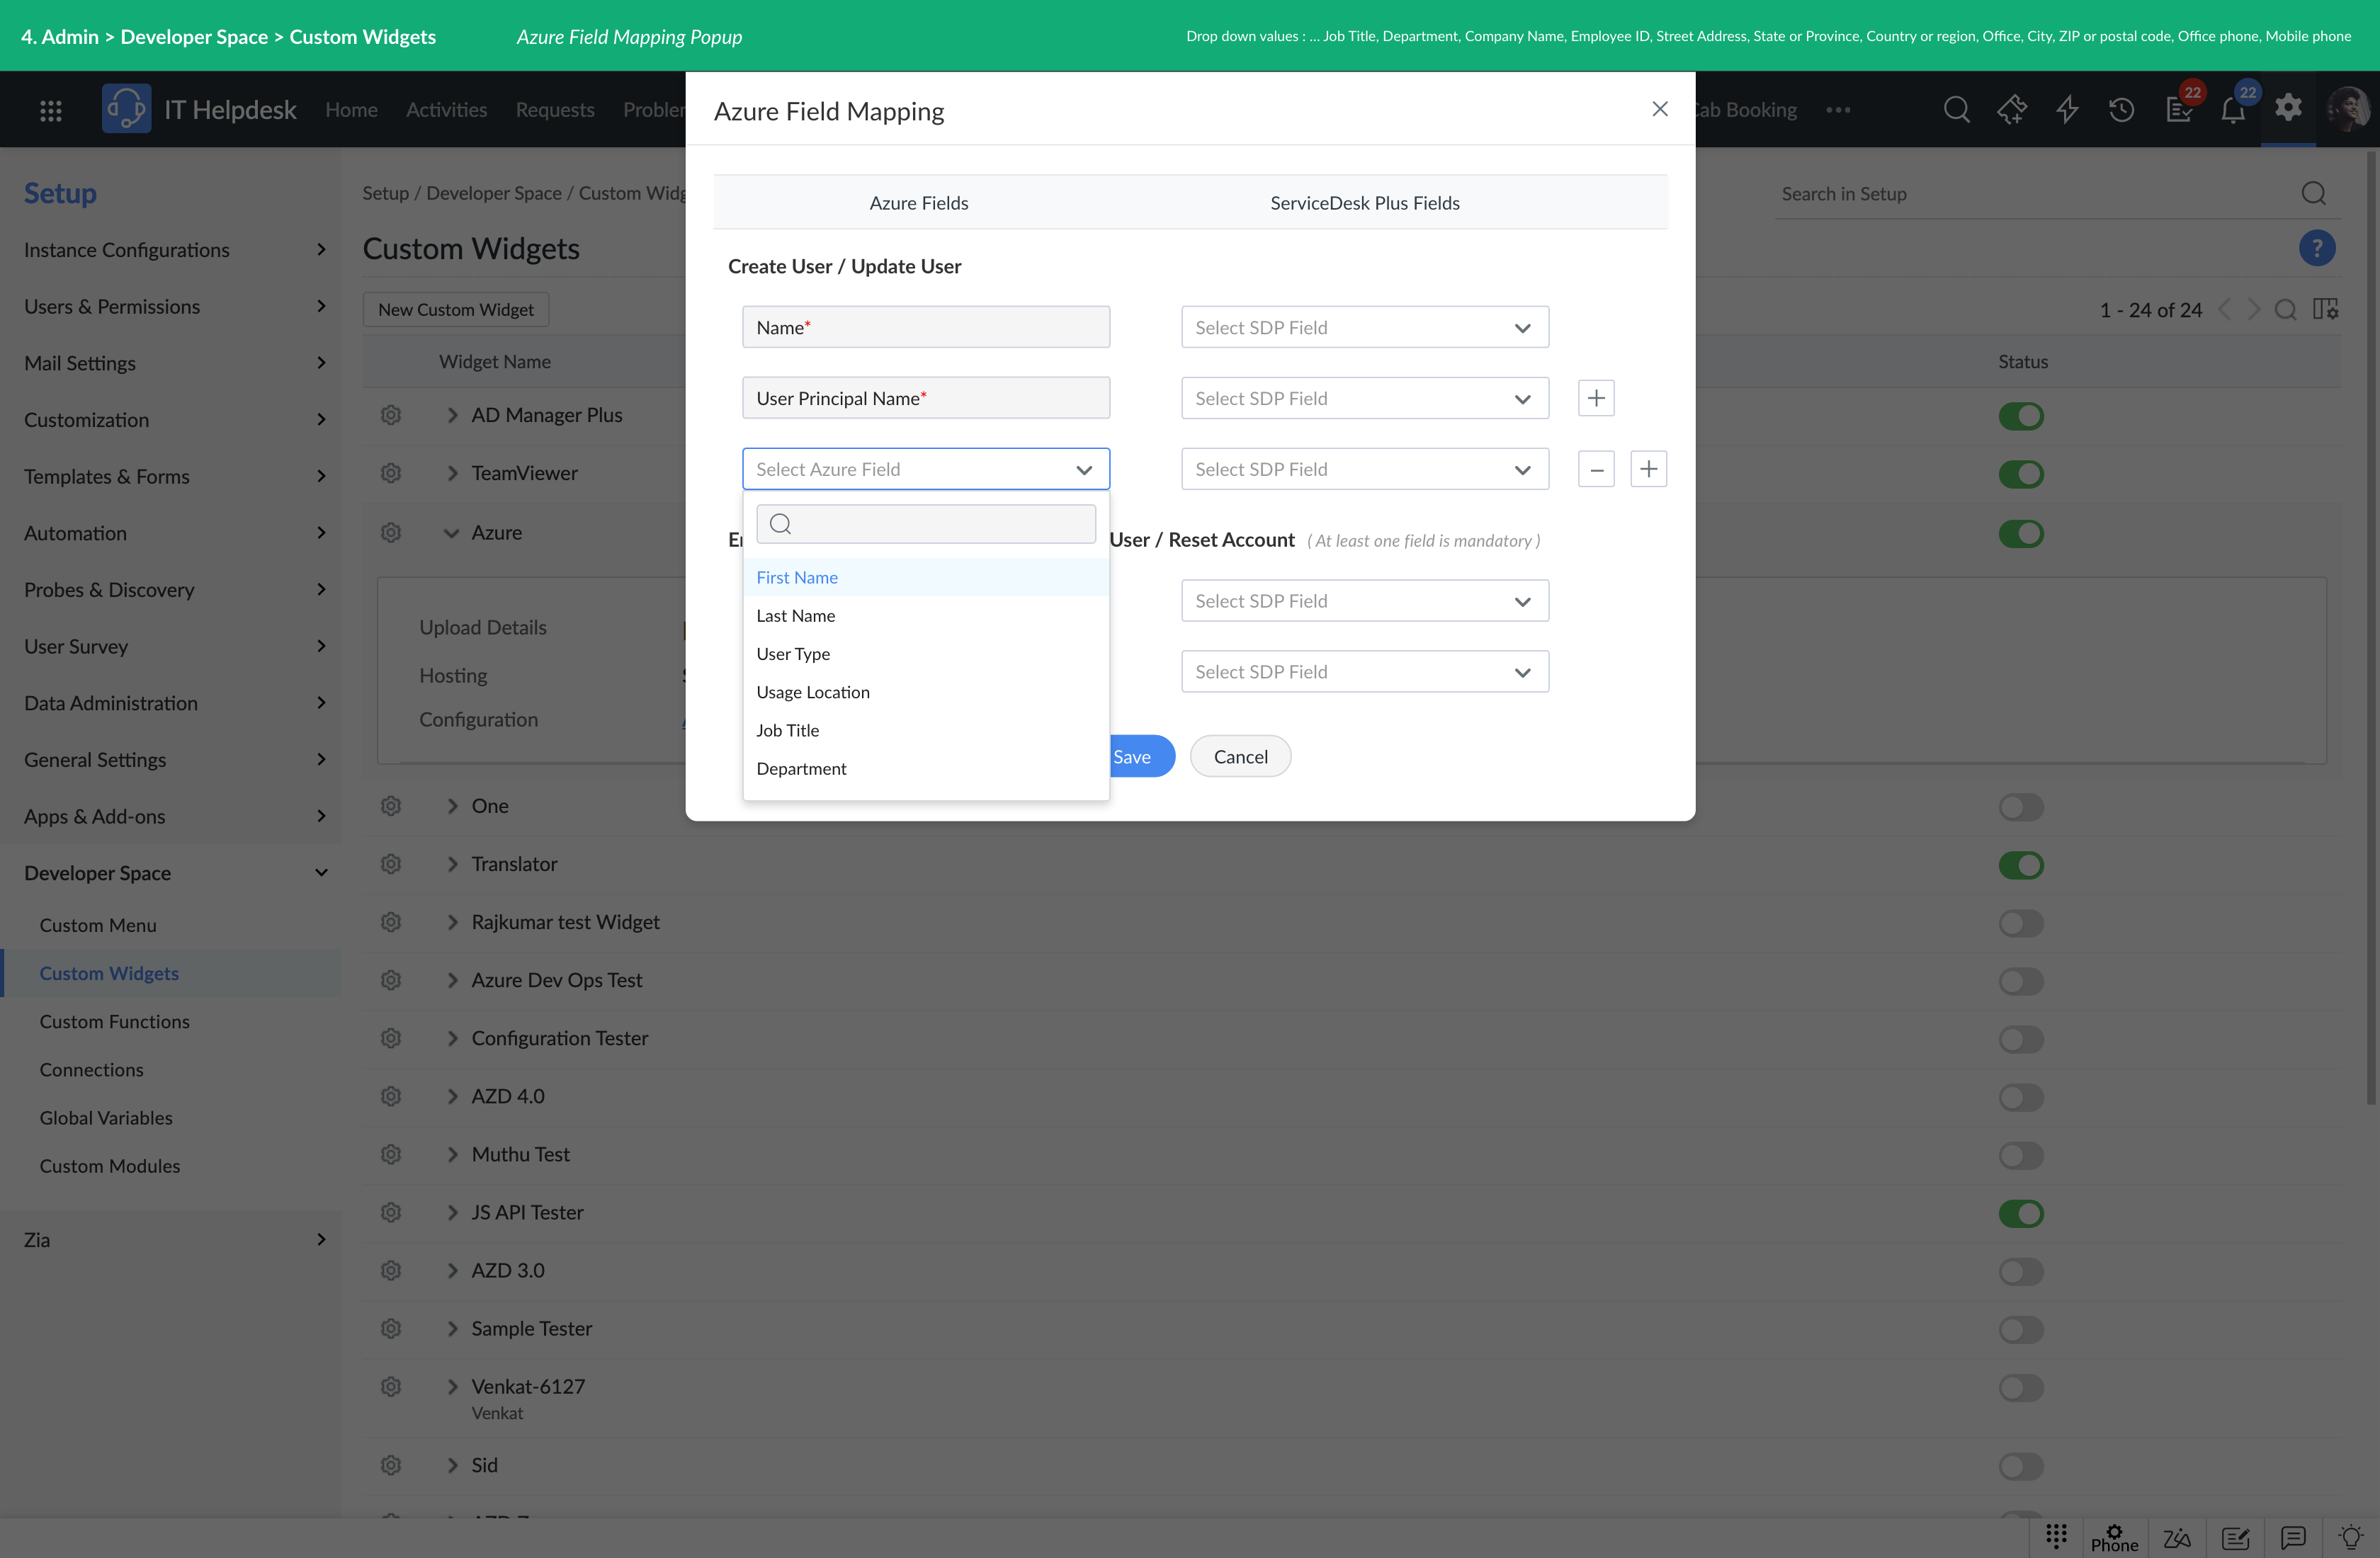Click the IT Helpdesk headset logo
This screenshot has width=2380, height=1558.
(x=126, y=108)
